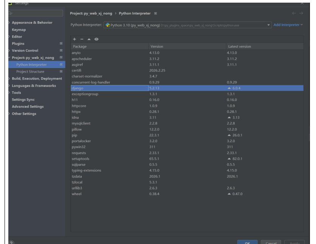Select mysqlclient package

point(187,123)
